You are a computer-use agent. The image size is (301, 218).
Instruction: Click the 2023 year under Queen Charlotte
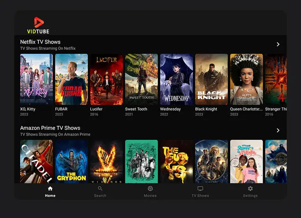[234, 114]
